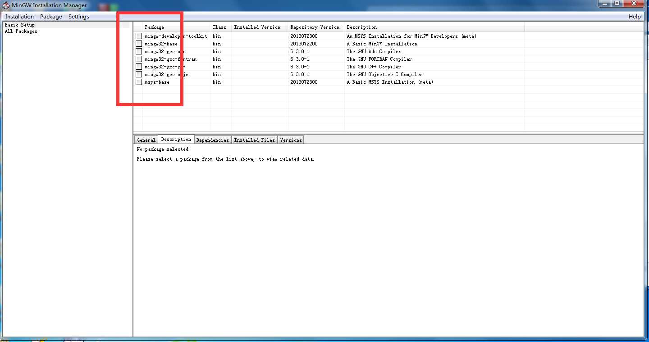
Task: Click 'The GNU FORTRAN Compiler' description
Action: (379, 59)
